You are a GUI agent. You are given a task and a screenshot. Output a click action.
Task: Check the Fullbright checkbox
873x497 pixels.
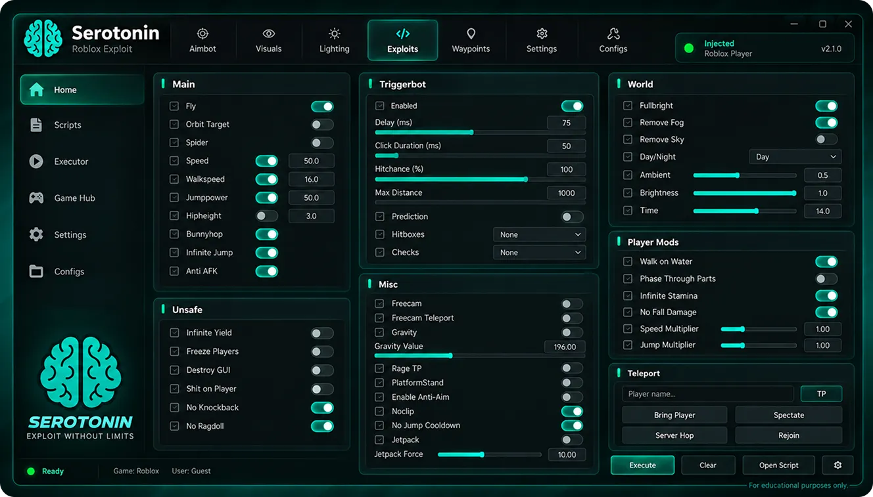(628, 105)
